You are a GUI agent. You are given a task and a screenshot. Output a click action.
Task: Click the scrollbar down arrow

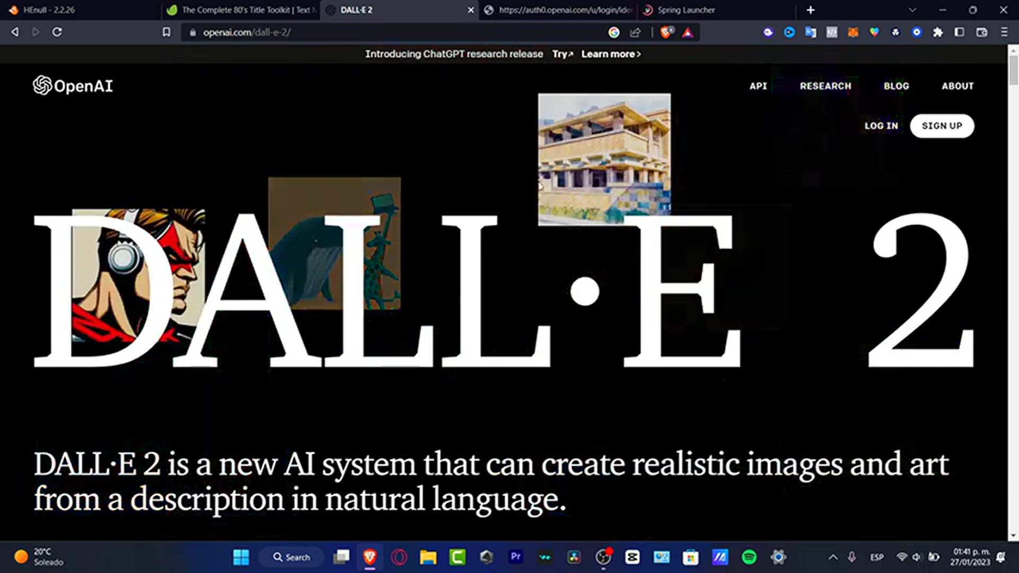tap(1013, 536)
